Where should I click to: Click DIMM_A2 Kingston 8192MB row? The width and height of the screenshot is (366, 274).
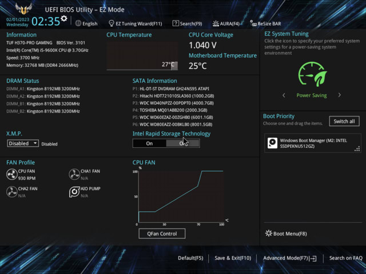(x=43, y=96)
